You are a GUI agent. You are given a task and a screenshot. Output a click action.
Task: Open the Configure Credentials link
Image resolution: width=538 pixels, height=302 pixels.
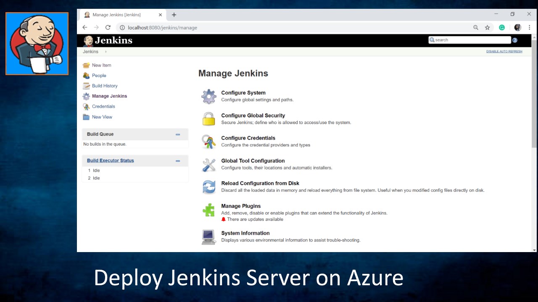pos(248,138)
